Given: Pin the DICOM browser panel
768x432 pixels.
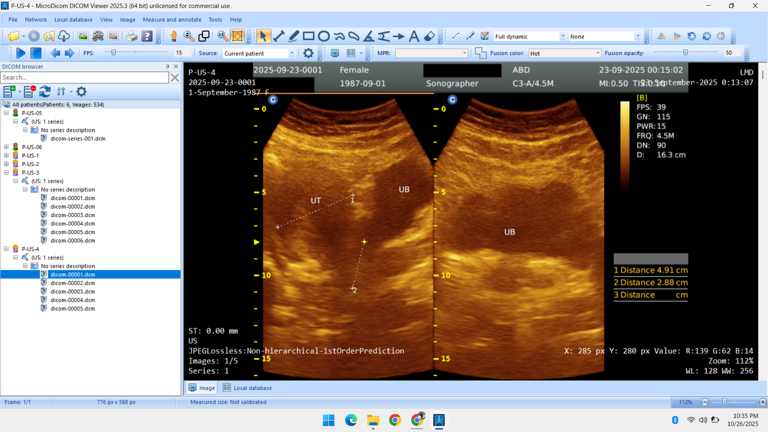Looking at the screenshot, I should click(x=168, y=66).
